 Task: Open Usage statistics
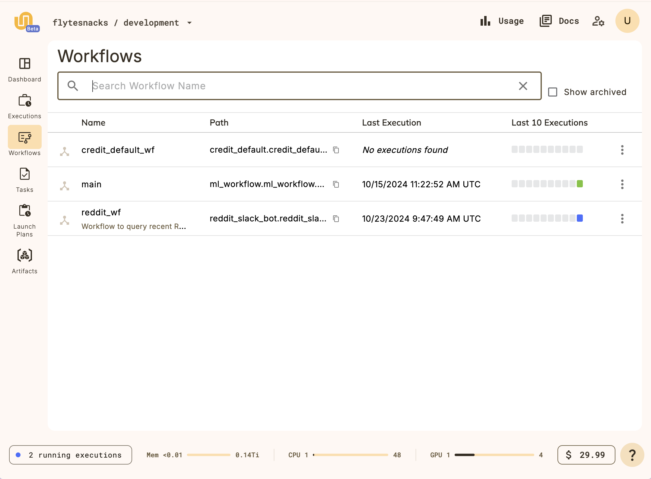(501, 21)
